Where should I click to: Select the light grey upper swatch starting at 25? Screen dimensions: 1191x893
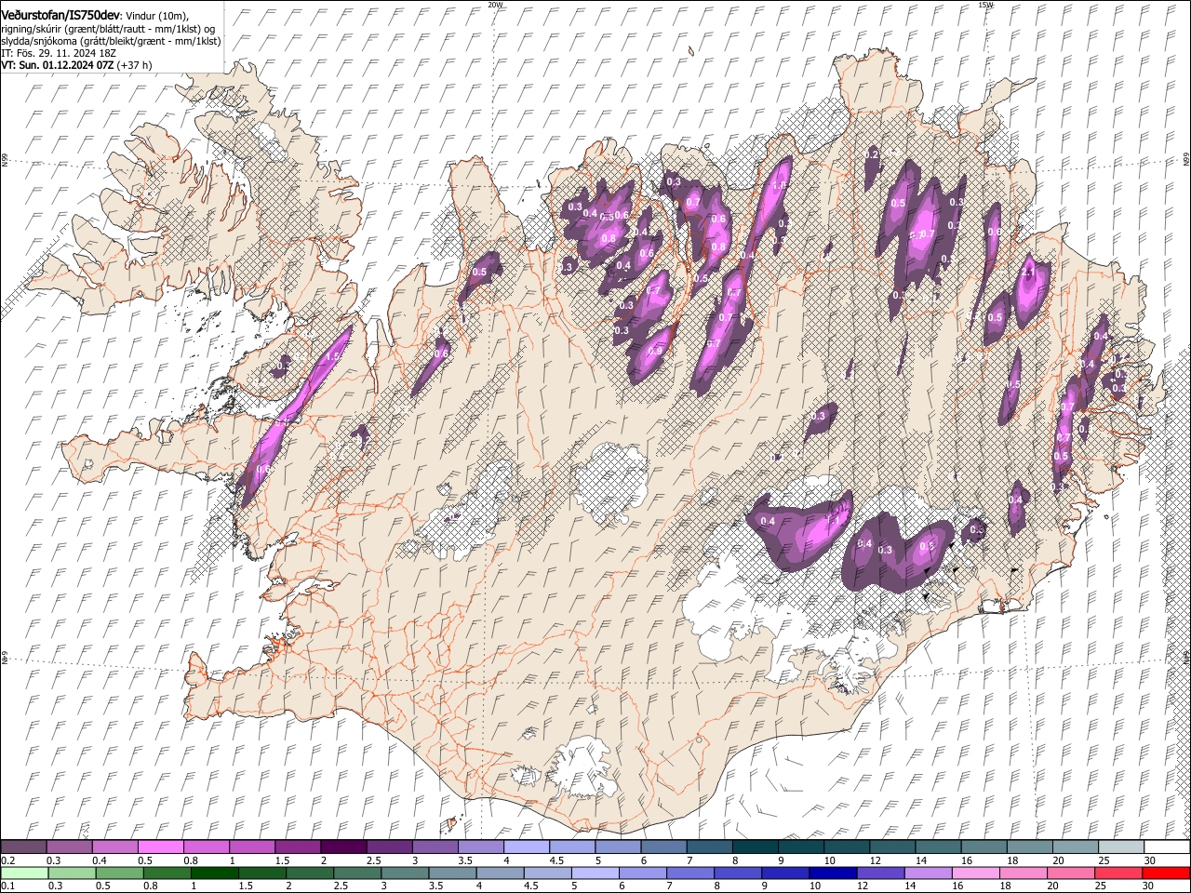(1120, 846)
